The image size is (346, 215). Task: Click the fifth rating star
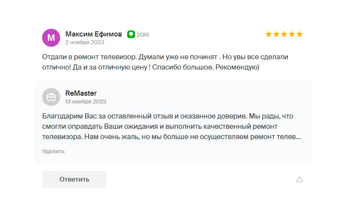pos(300,34)
